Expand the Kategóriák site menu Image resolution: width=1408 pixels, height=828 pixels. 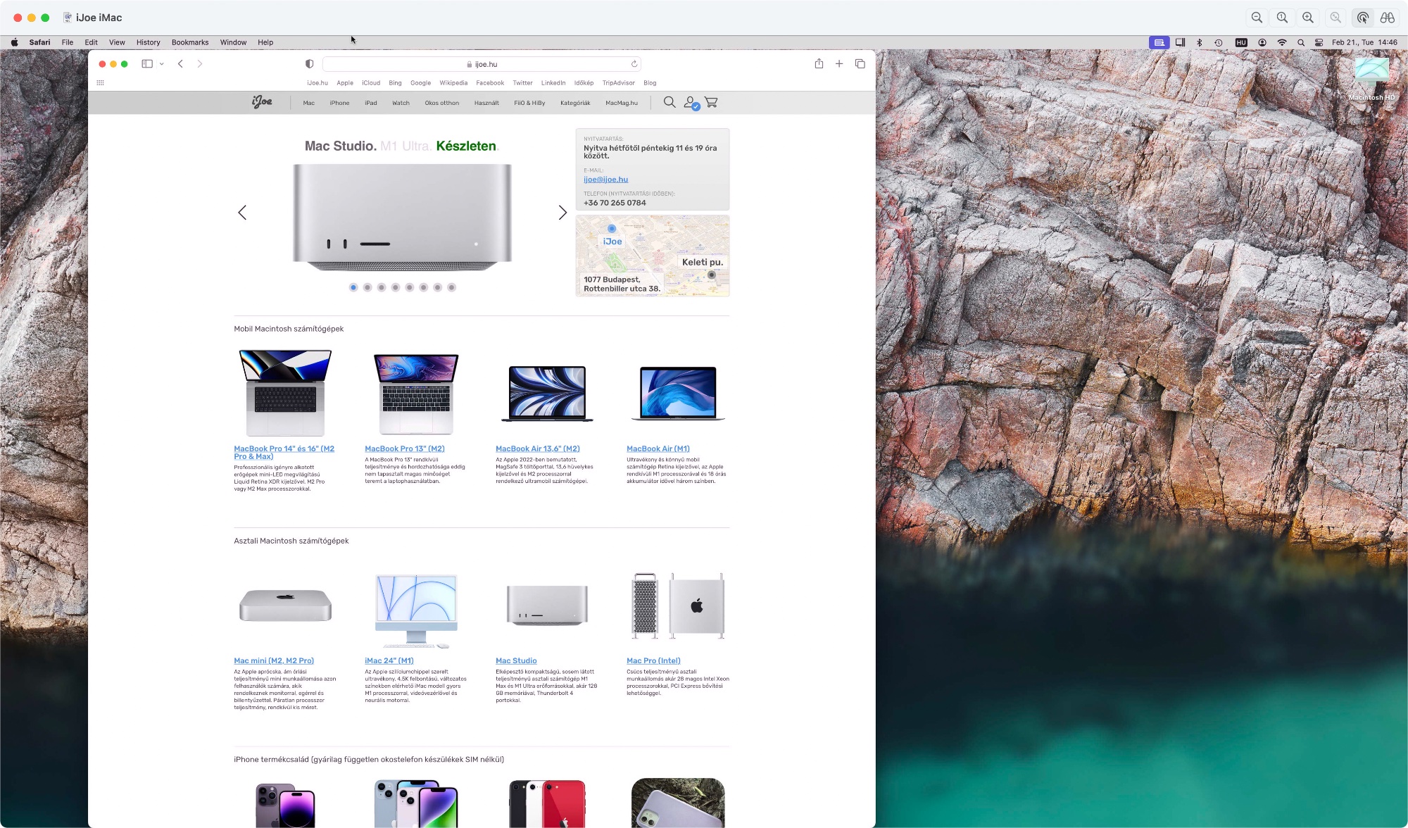(x=575, y=103)
